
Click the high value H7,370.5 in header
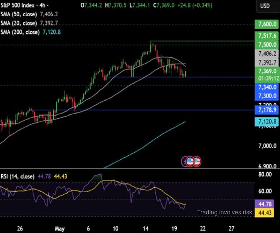pos(116,5)
